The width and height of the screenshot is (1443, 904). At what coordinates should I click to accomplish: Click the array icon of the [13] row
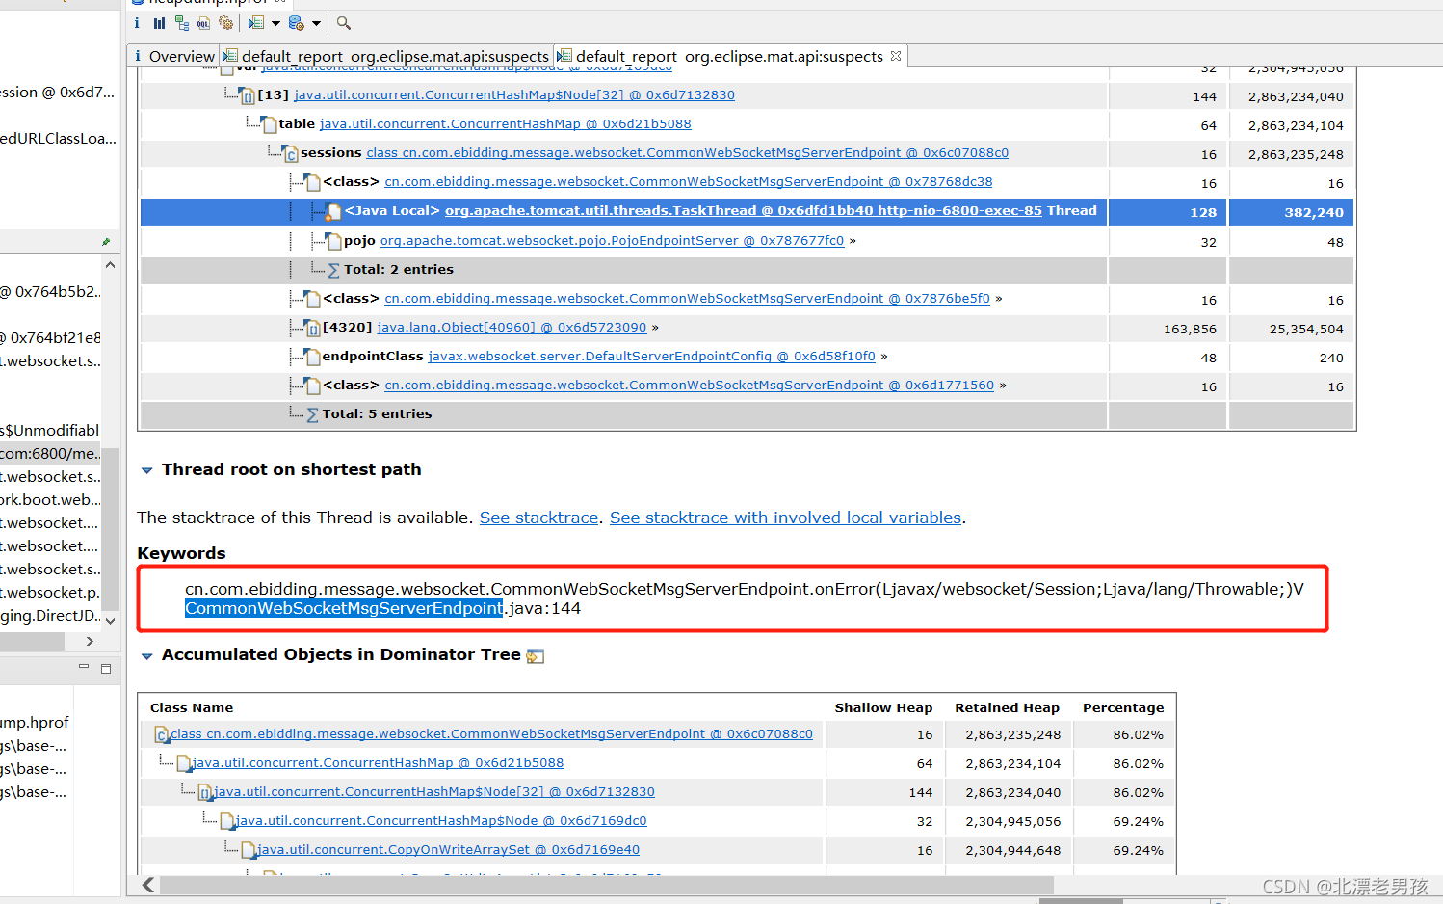point(248,95)
